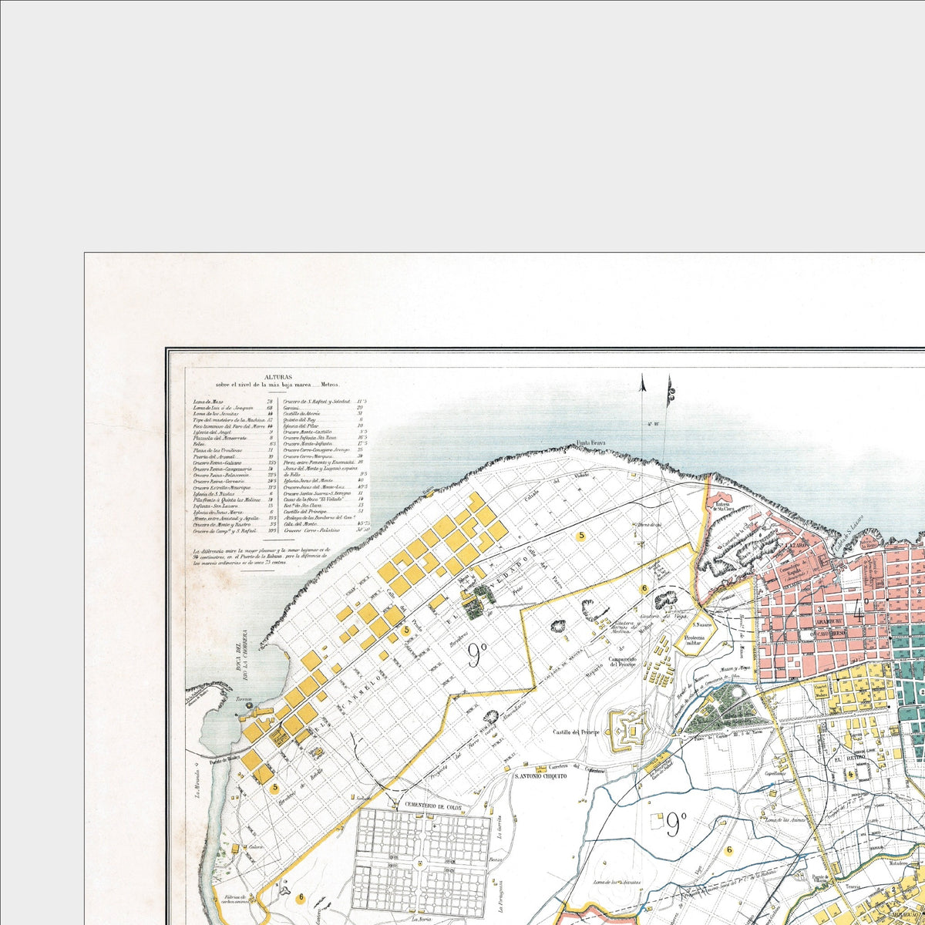Click the 'Castillo del Principe' map label

[576, 732]
